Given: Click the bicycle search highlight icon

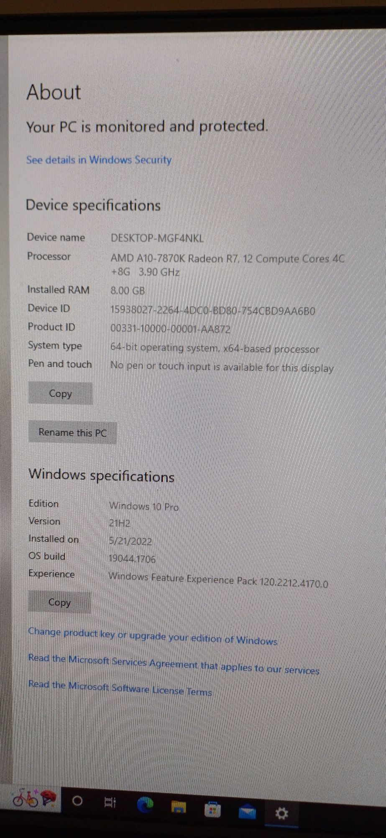Looking at the screenshot, I should pyautogui.click(x=34, y=799).
